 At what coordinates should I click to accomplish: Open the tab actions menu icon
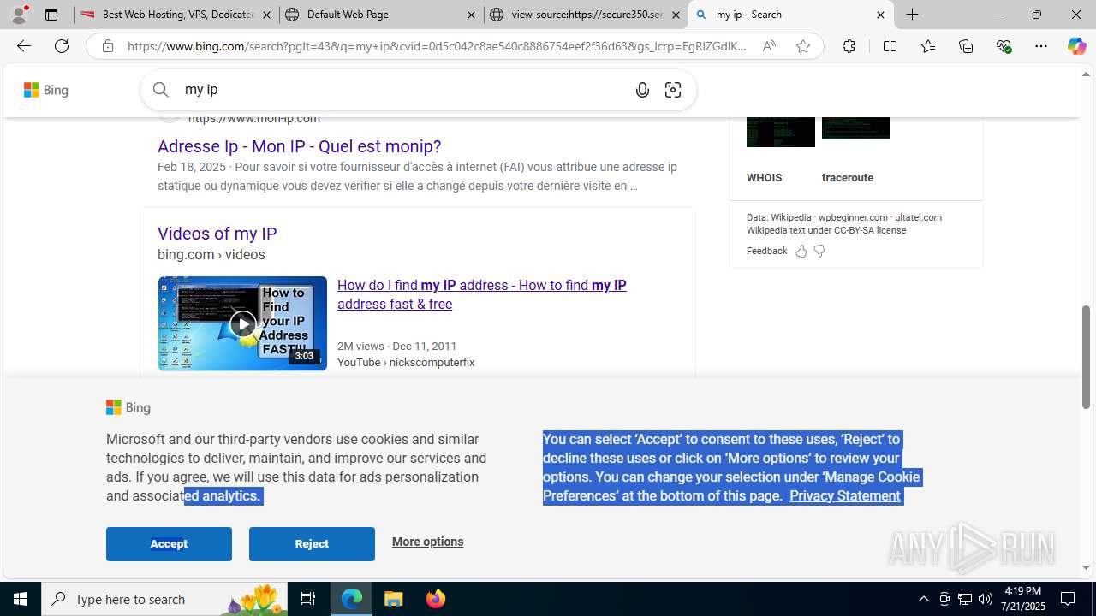tap(51, 15)
